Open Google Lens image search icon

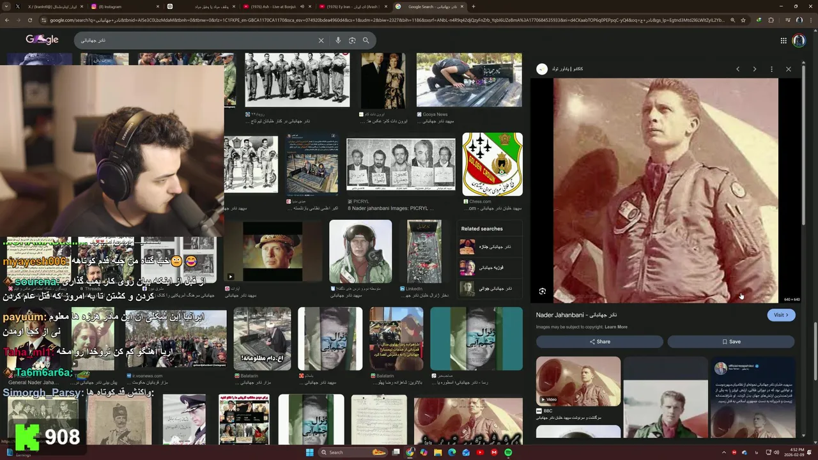352,40
